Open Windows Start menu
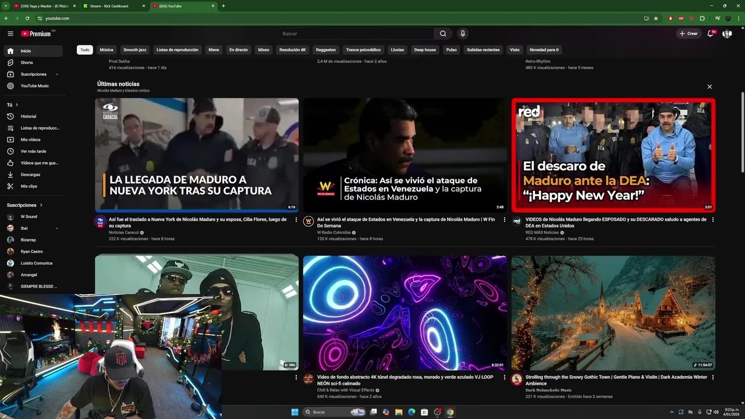This screenshot has width=745, height=419. (x=295, y=412)
